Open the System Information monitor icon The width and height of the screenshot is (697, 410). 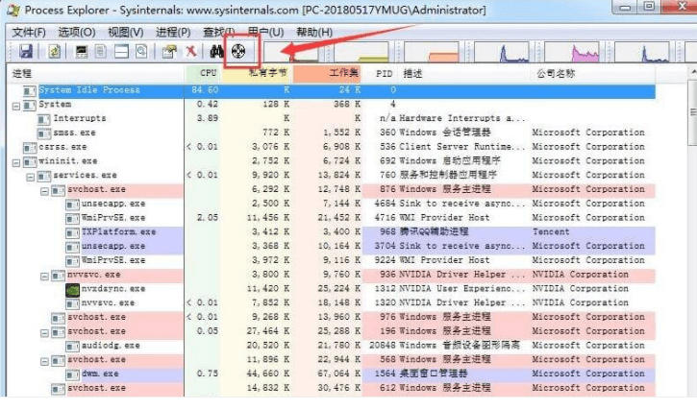point(81,52)
